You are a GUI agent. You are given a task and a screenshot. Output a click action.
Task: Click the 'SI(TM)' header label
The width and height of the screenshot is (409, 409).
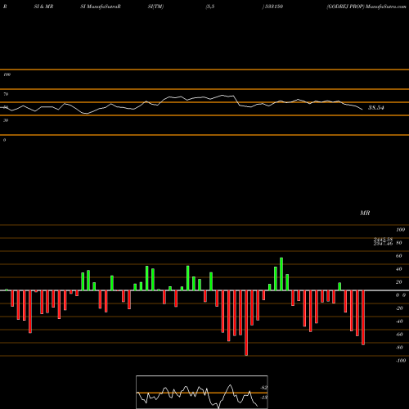click(x=155, y=7)
